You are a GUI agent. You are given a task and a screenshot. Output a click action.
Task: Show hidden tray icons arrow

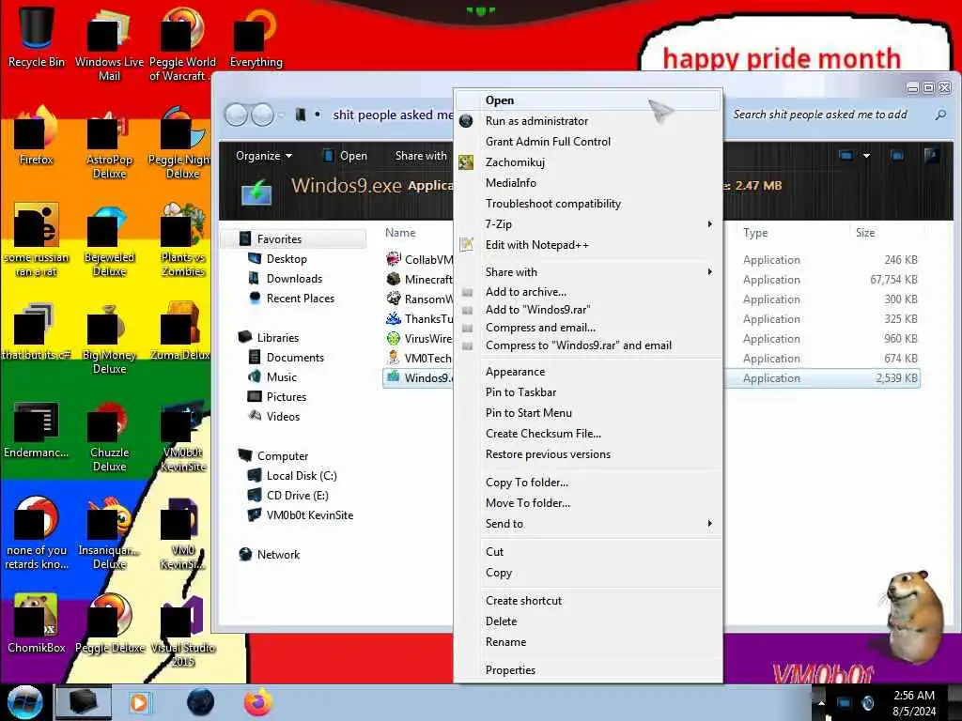821,702
